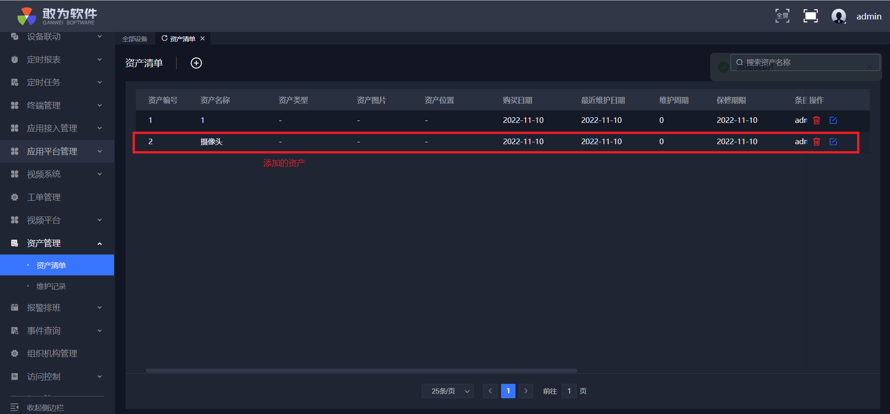This screenshot has height=414, width=890.
Task: Go to the previous page arrow
Action: (490, 391)
